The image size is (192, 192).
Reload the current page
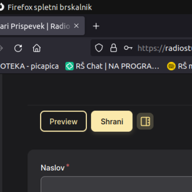click(18, 48)
